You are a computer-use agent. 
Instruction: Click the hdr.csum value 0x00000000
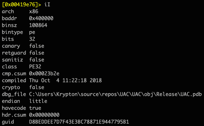(44, 115)
